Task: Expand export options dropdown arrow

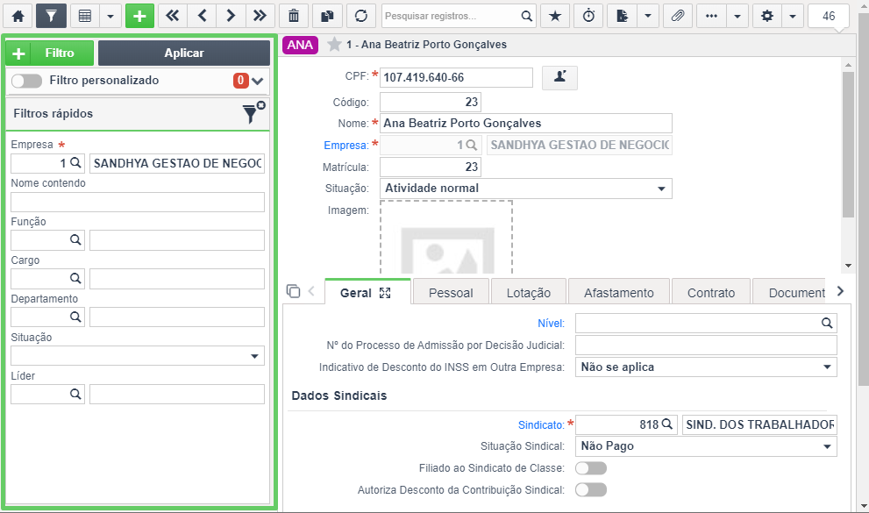Action: (x=648, y=16)
